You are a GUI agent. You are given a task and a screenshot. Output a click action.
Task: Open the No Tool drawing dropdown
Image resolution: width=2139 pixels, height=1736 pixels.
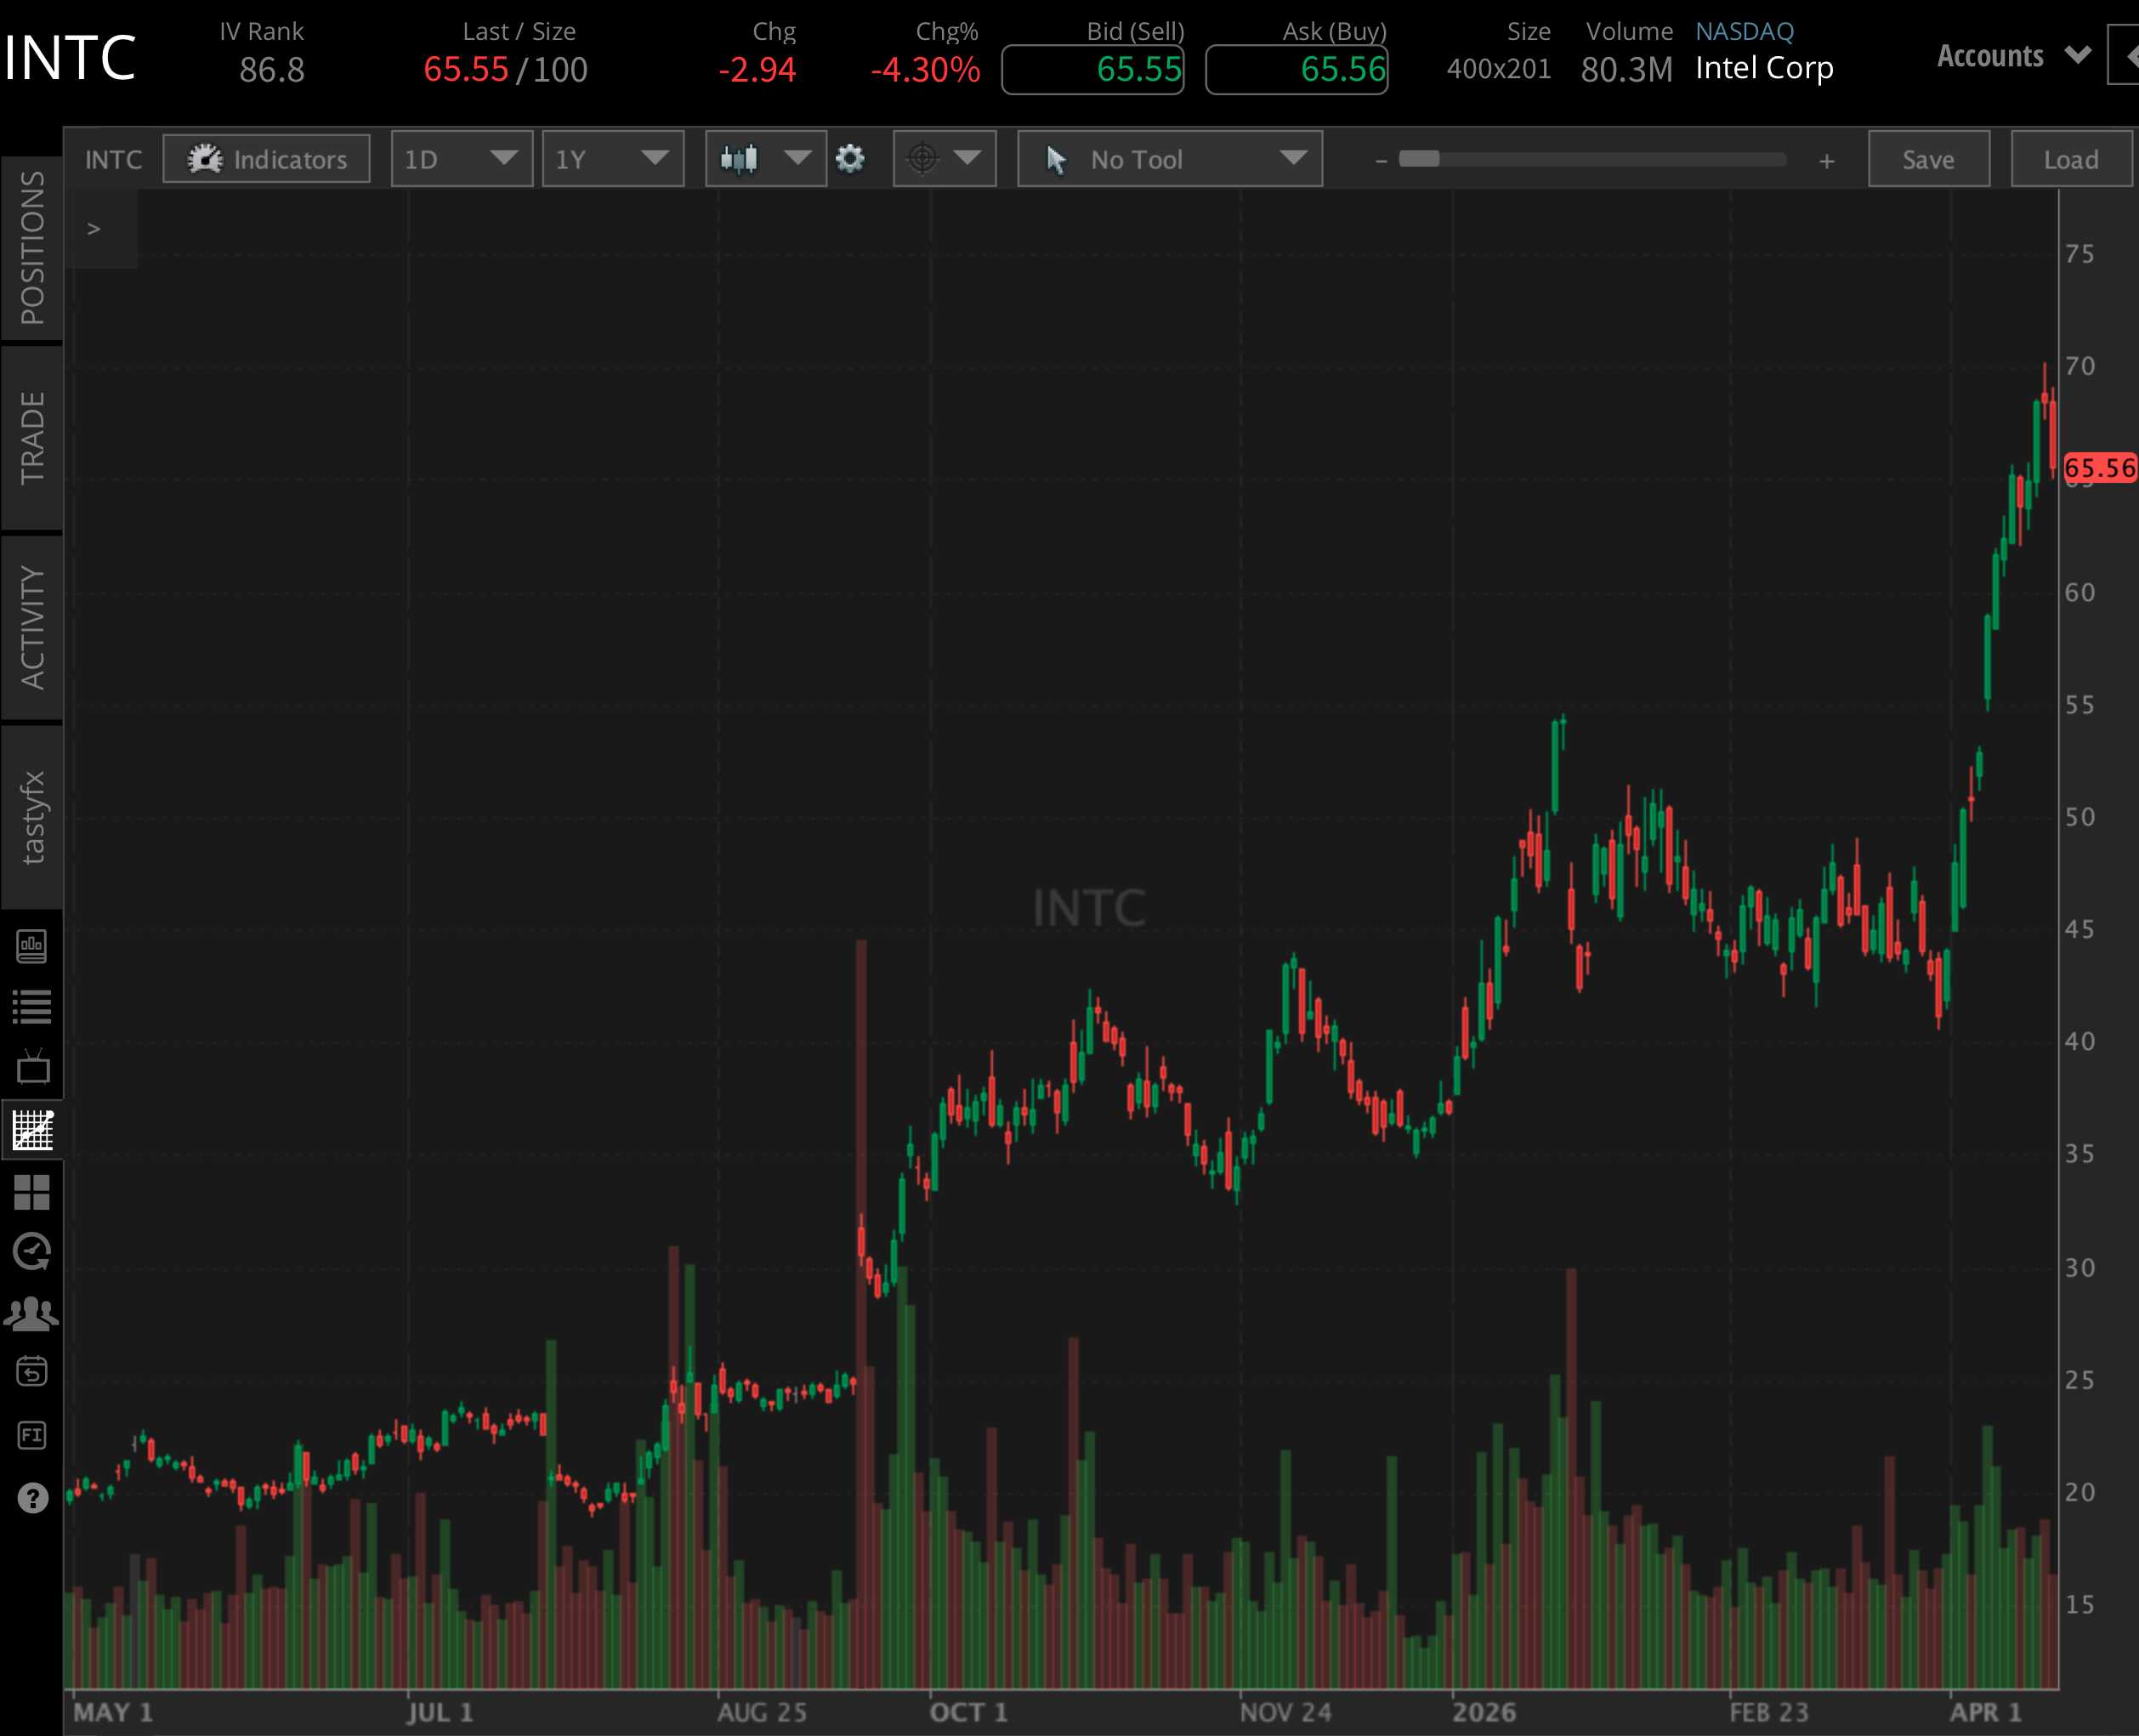pos(1168,158)
